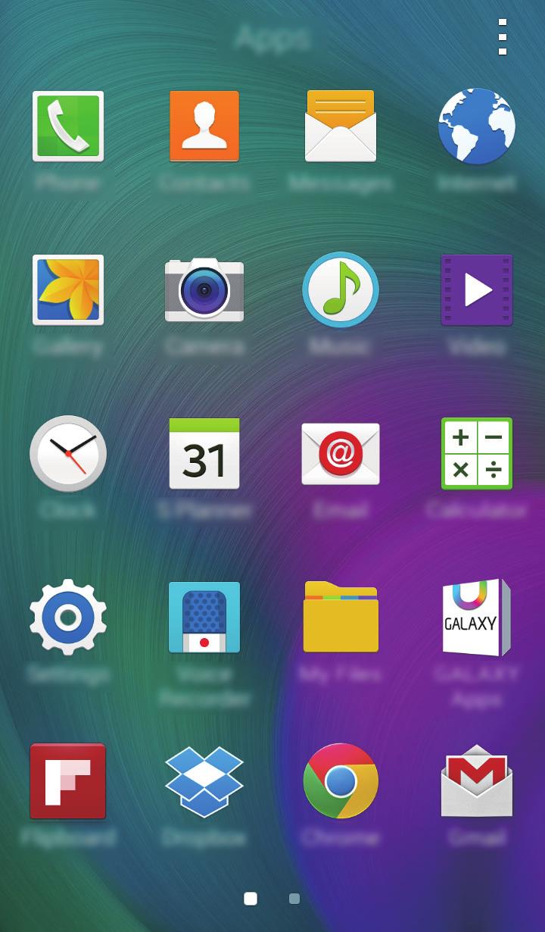Open the Contacts app
This screenshot has width=545, height=932.
click(x=204, y=126)
